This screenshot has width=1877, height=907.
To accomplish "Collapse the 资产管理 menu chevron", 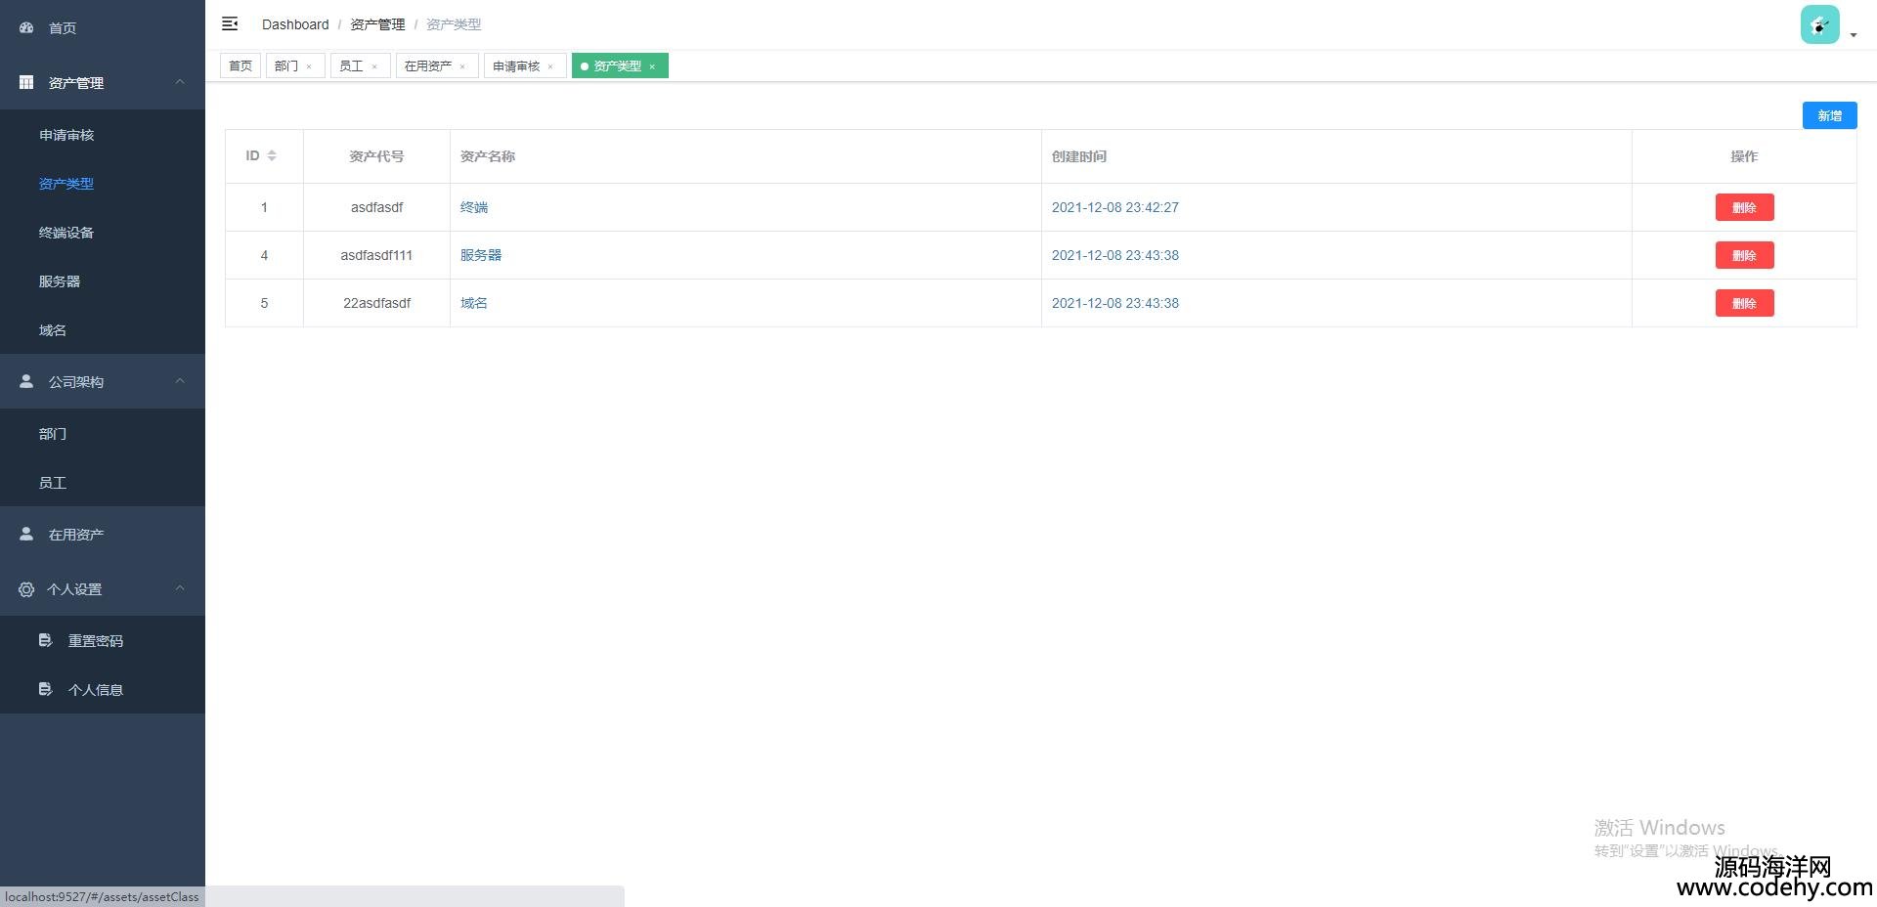I will [180, 82].
